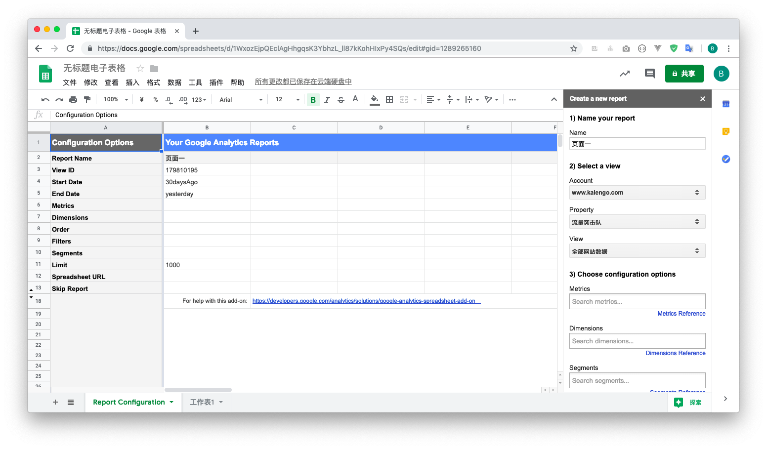Image resolution: width=767 pixels, height=449 pixels.
Task: Open Dimensions Reference link
Action: 675,353
